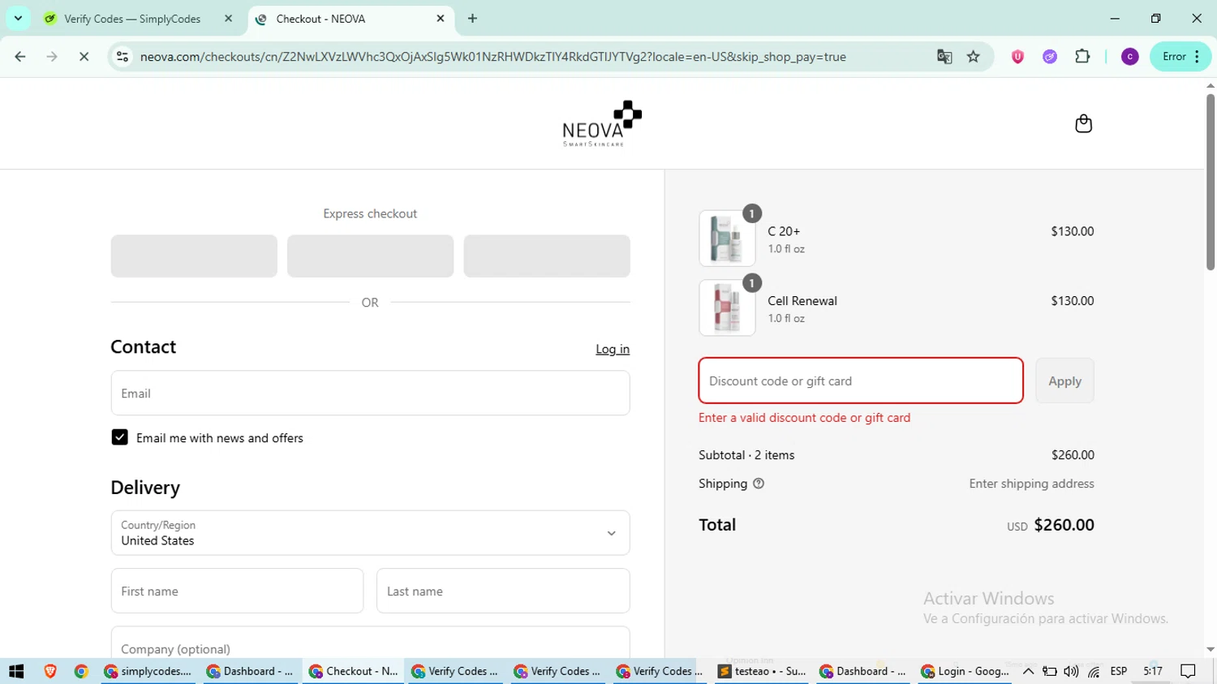View site information icon in address bar
This screenshot has width=1217, height=684.
(x=123, y=57)
